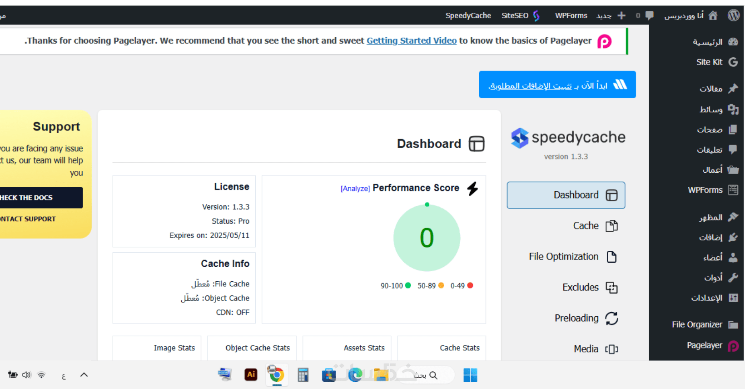Select the Dashboard tab in SpeedyCache
745x389 pixels.
point(566,195)
